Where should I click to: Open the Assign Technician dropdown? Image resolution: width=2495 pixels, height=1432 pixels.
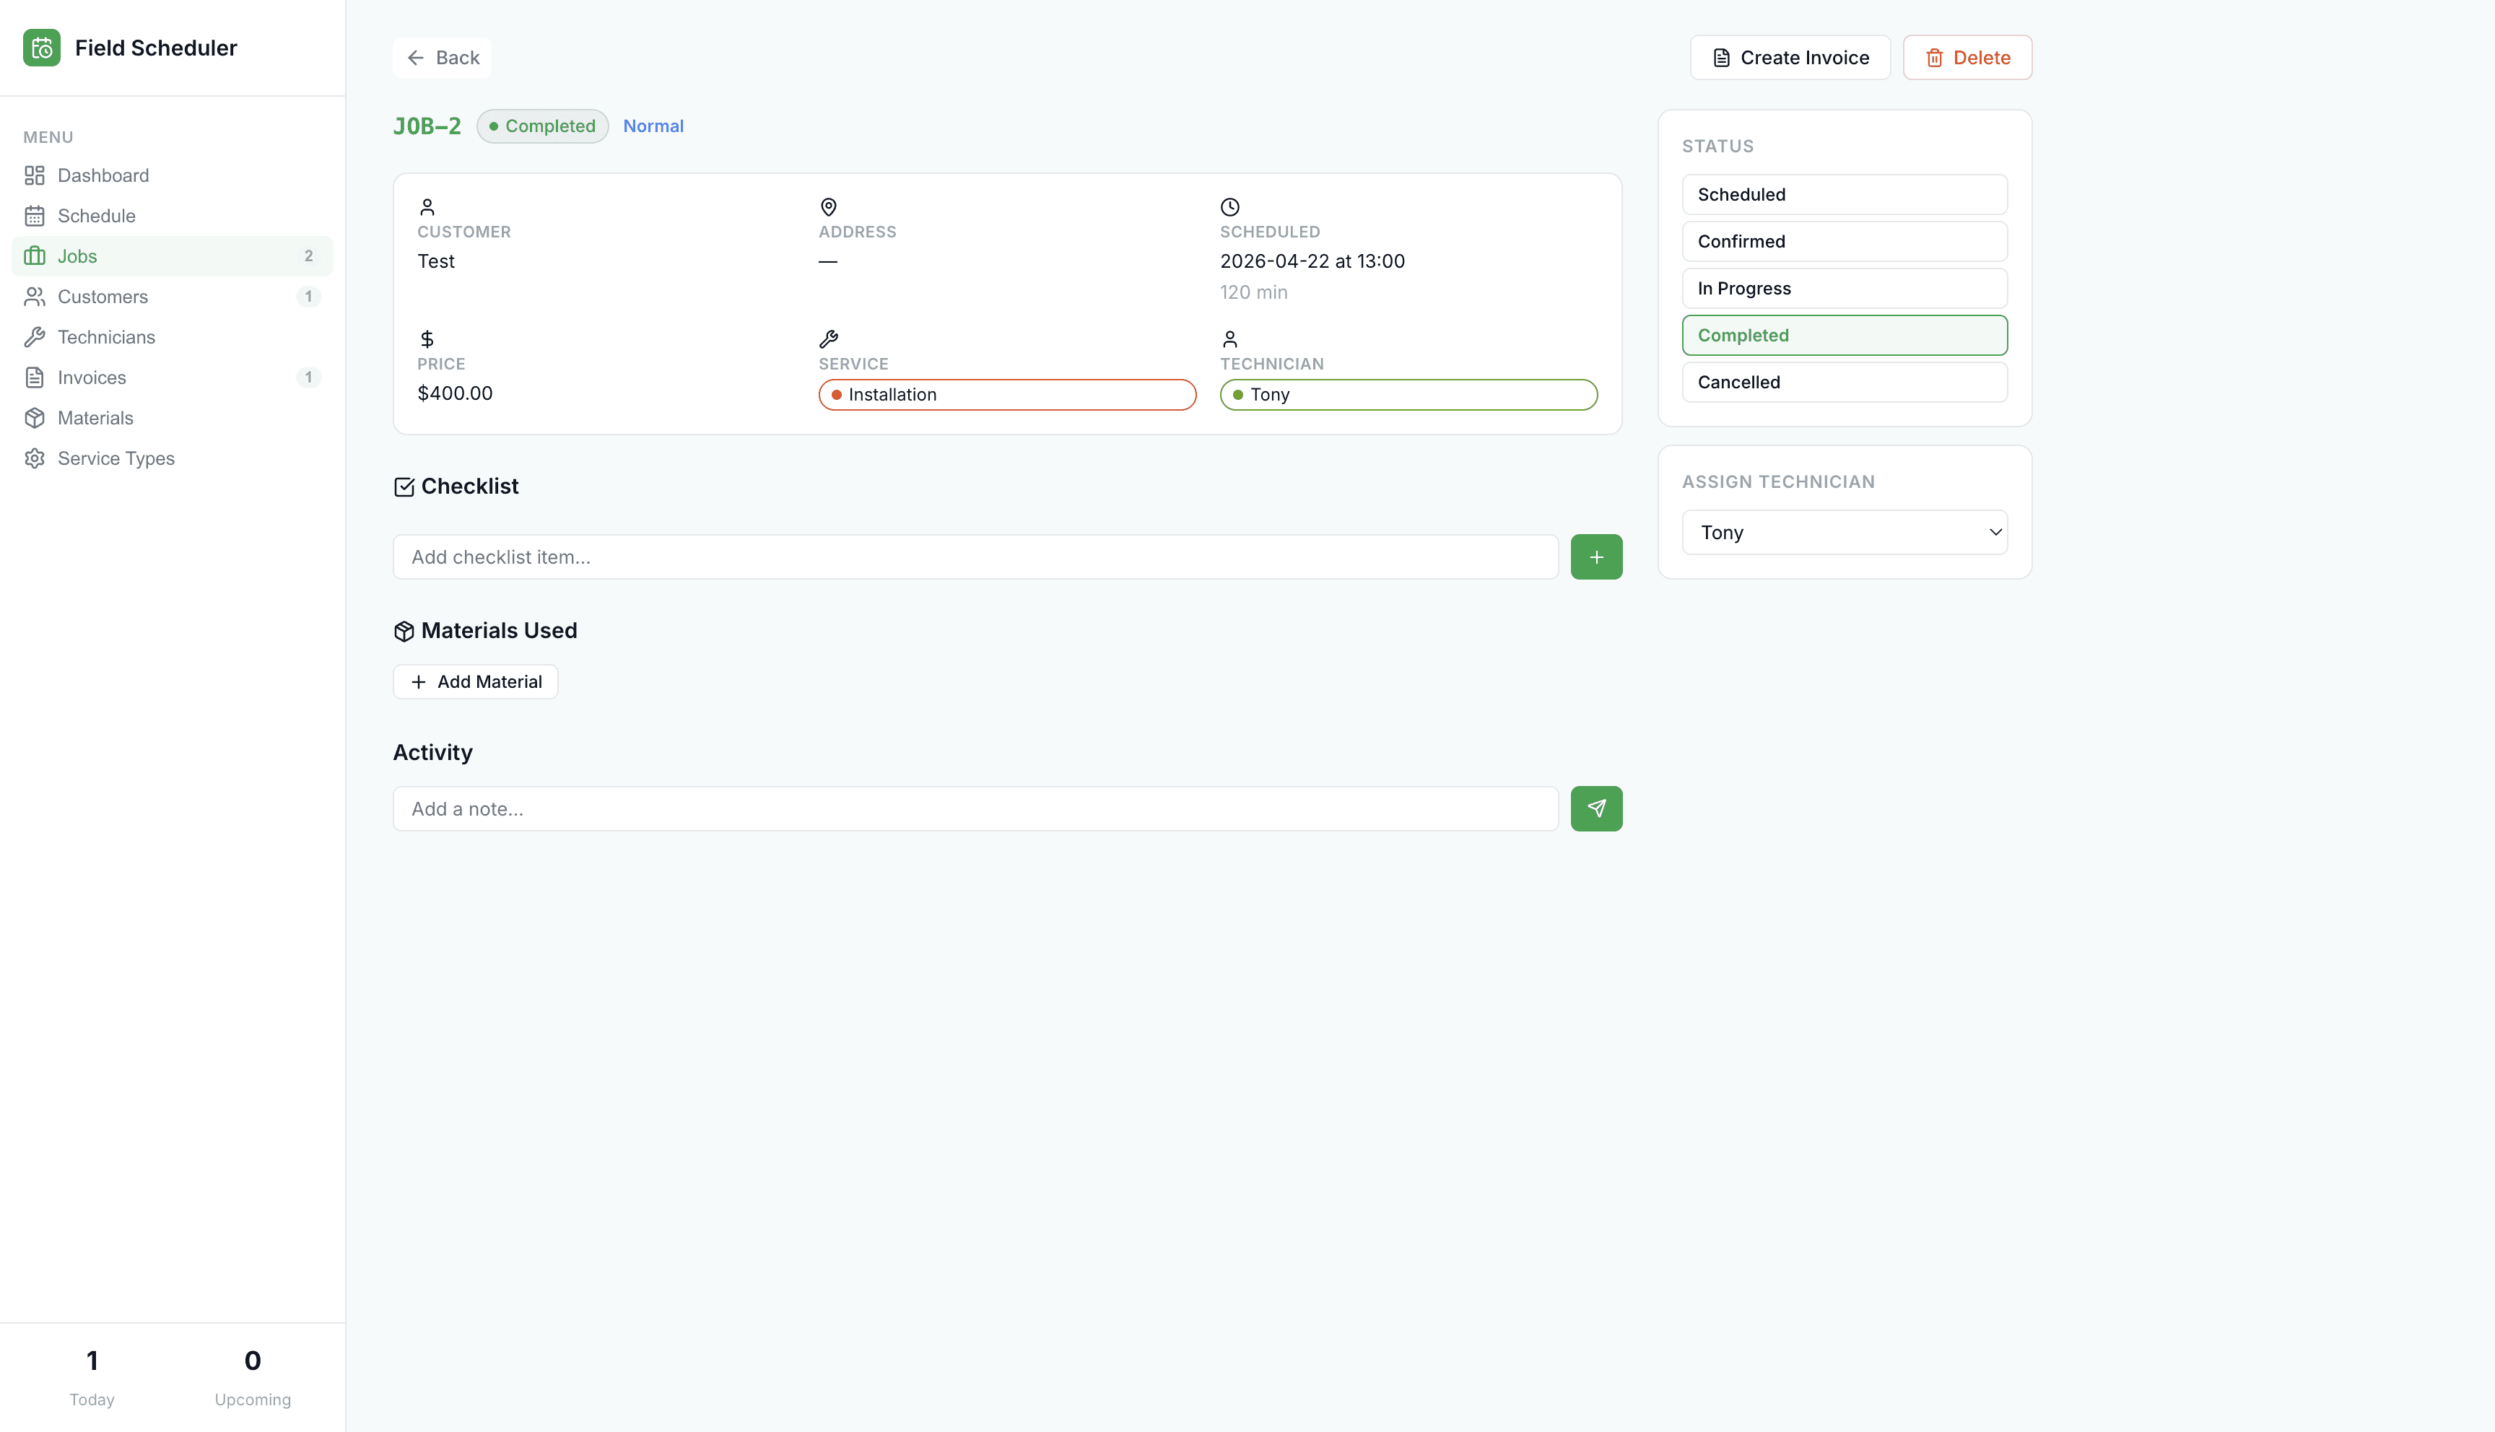1843,532
